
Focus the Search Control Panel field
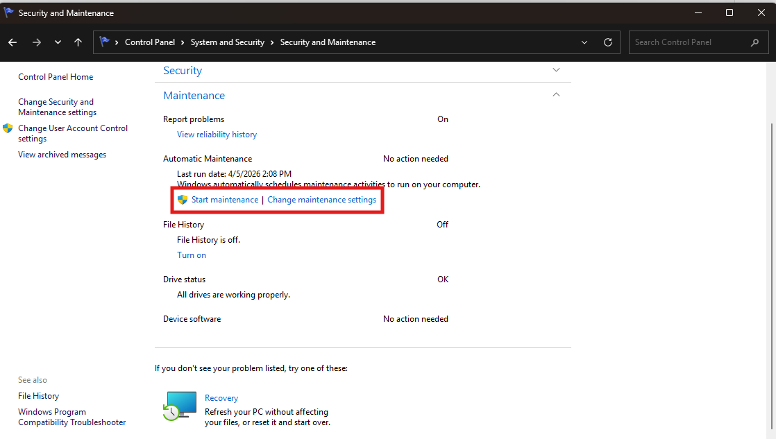(698, 42)
